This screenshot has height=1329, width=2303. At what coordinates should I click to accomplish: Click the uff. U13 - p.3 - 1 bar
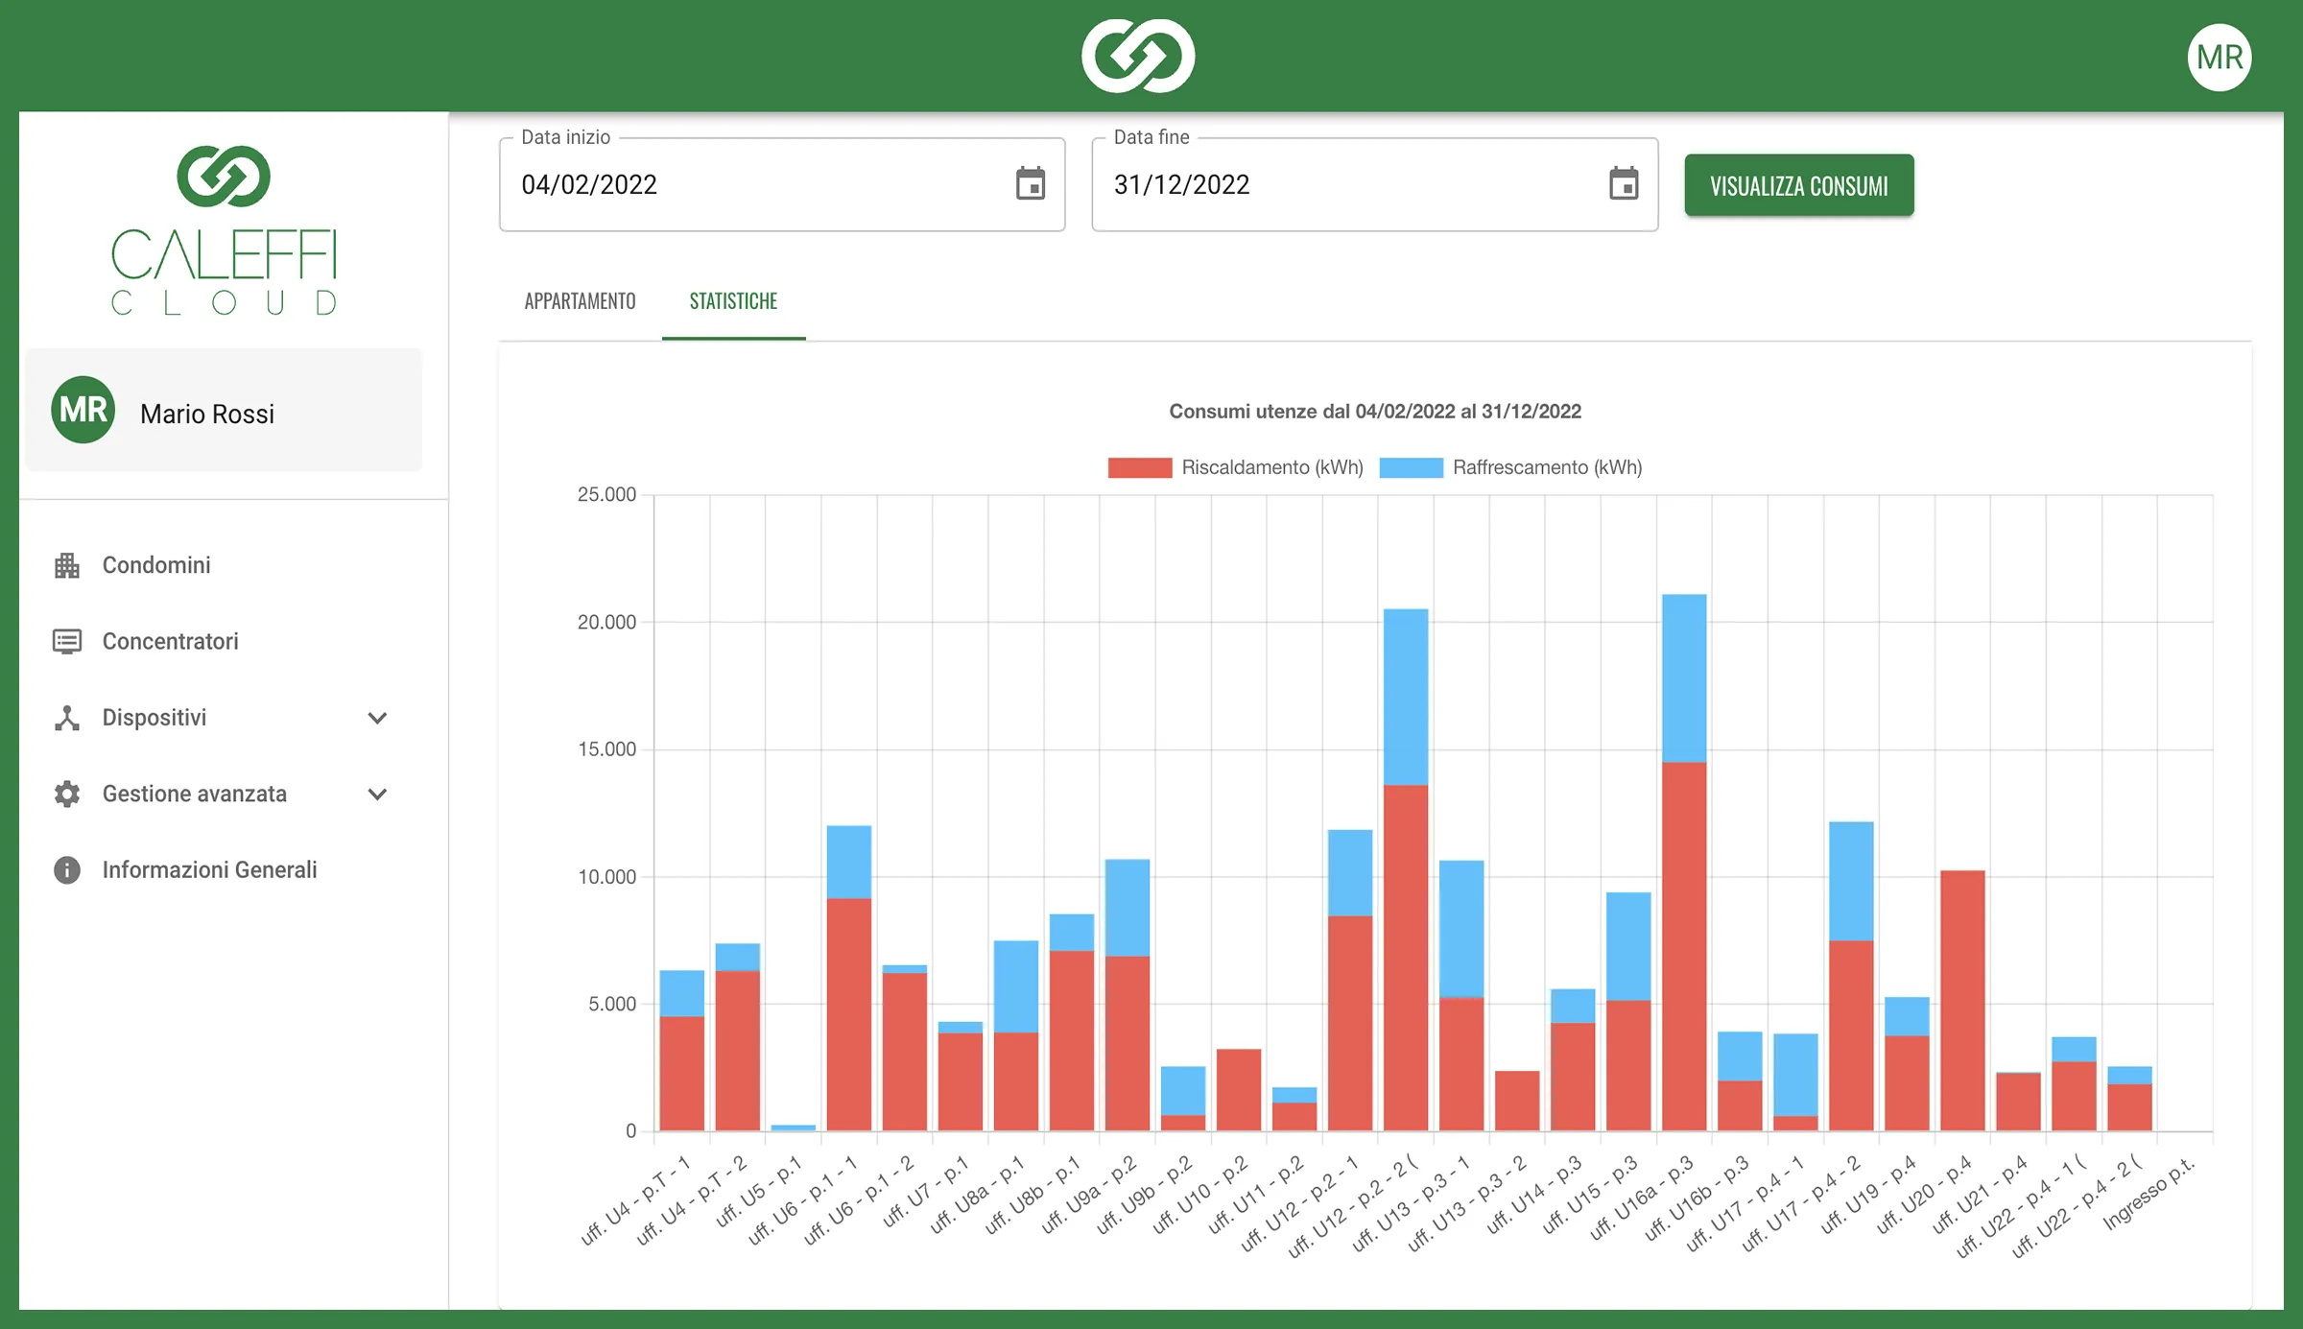point(1461,996)
